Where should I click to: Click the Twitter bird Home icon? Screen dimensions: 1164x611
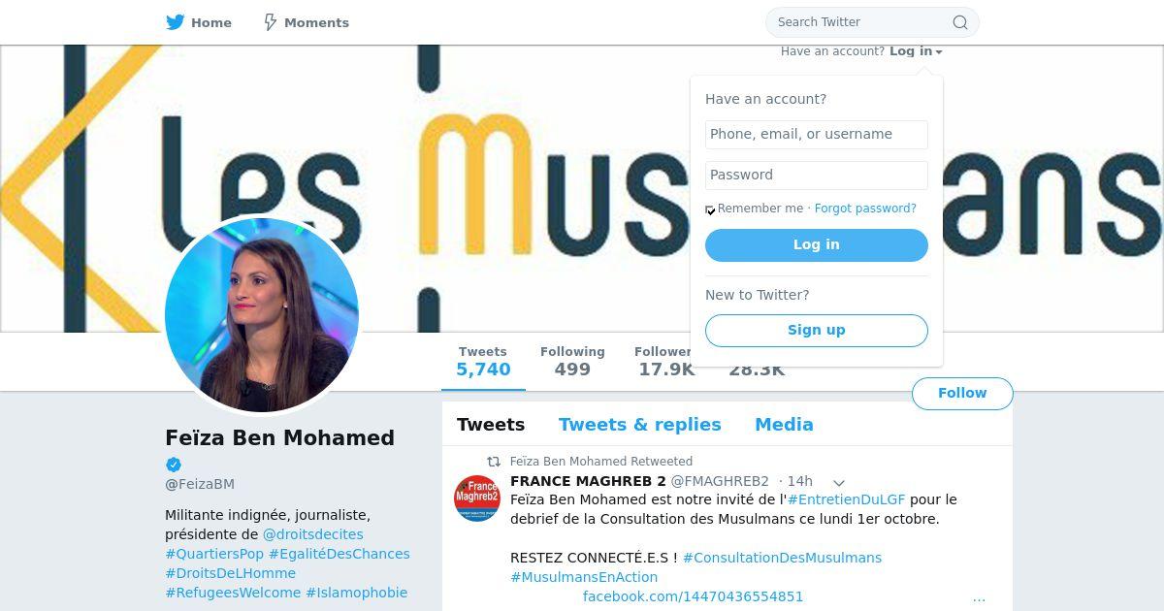(176, 22)
